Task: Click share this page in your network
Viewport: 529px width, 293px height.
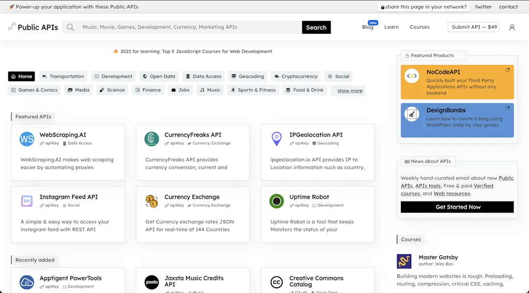Action: (x=424, y=7)
